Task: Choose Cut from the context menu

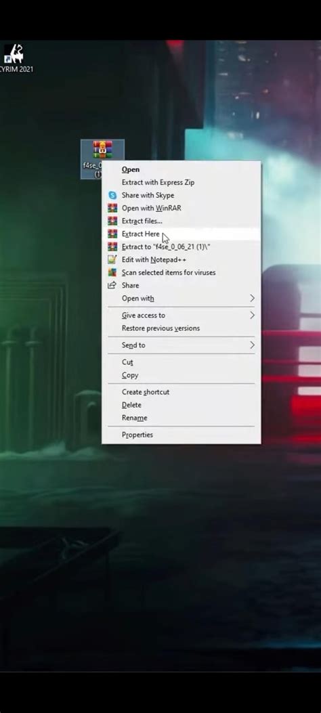Action: click(x=127, y=362)
